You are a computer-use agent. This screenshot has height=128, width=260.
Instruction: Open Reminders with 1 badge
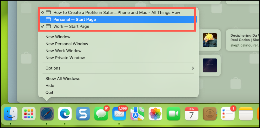coord(228,113)
